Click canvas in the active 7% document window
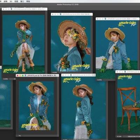Viewport: 140px width, 140px height. tap(36, 106)
